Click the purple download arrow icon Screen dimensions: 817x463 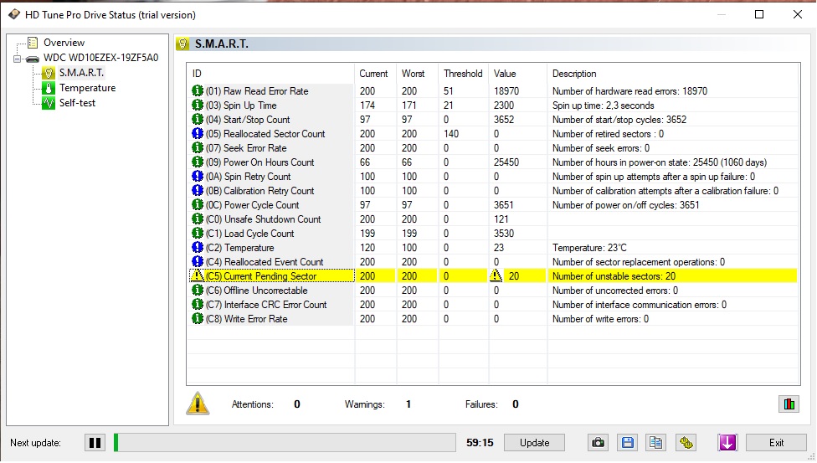tap(727, 443)
